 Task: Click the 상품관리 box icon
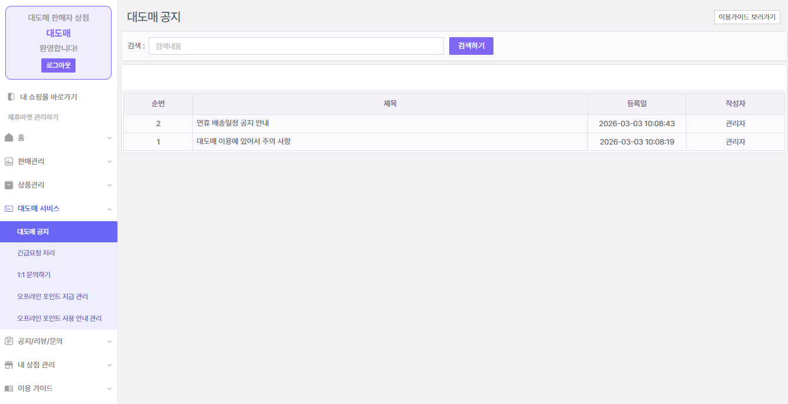coord(9,185)
